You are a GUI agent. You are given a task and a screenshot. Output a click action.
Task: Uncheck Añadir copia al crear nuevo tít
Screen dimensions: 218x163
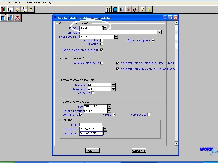pyautogui.click(x=102, y=50)
